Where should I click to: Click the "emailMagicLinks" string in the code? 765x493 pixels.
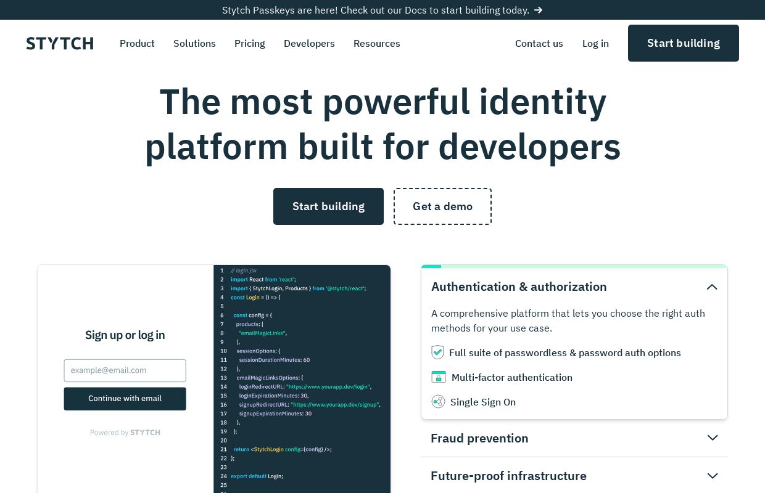(263, 333)
